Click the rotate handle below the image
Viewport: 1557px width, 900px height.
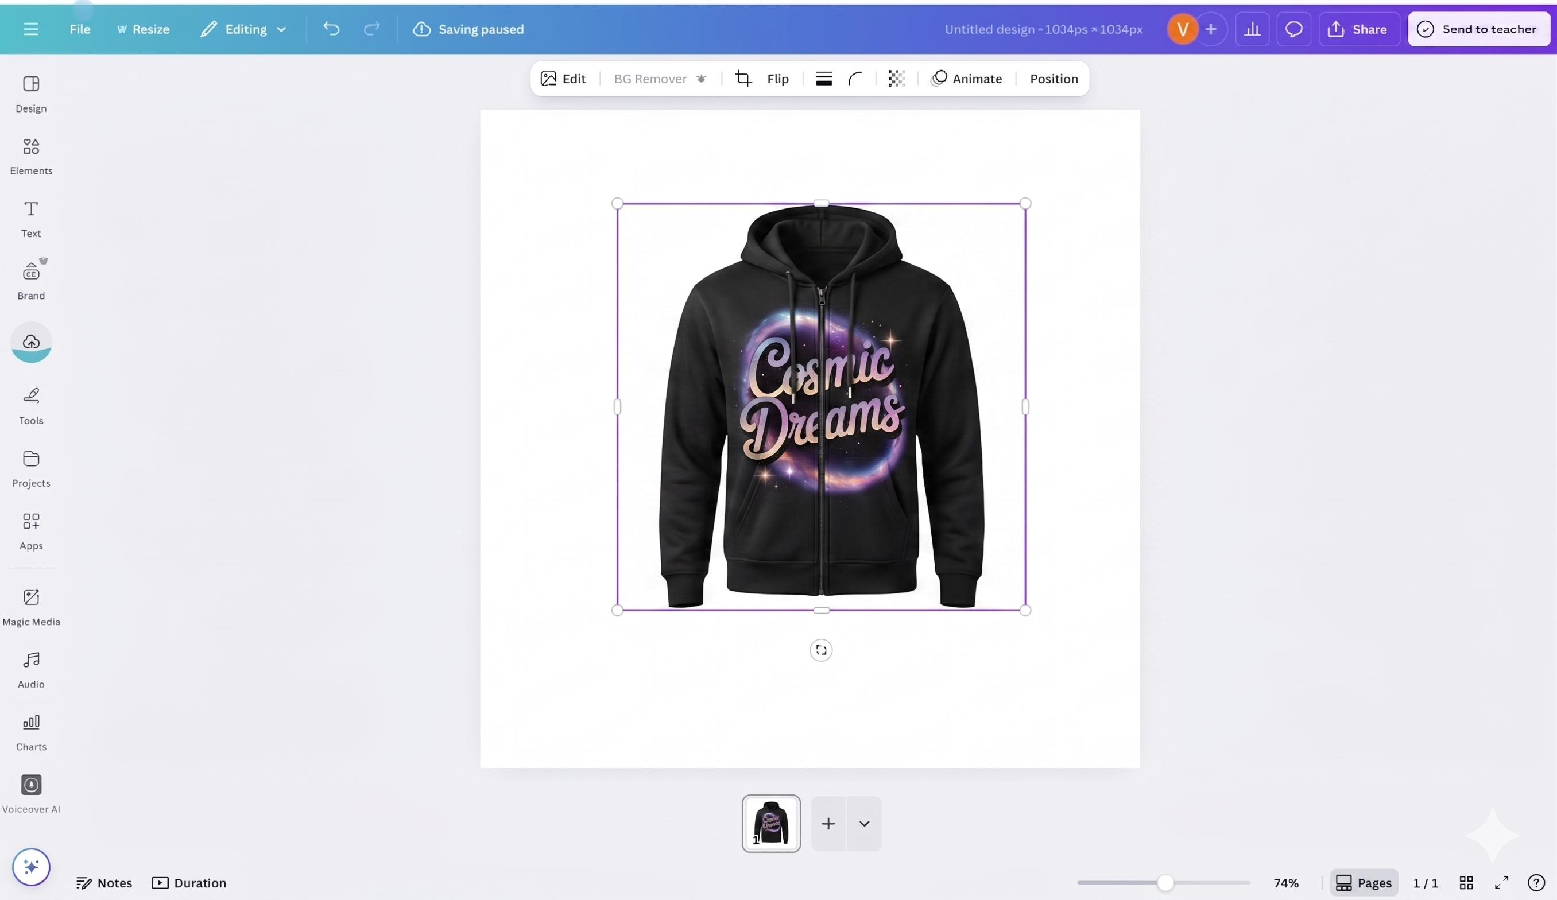click(821, 650)
